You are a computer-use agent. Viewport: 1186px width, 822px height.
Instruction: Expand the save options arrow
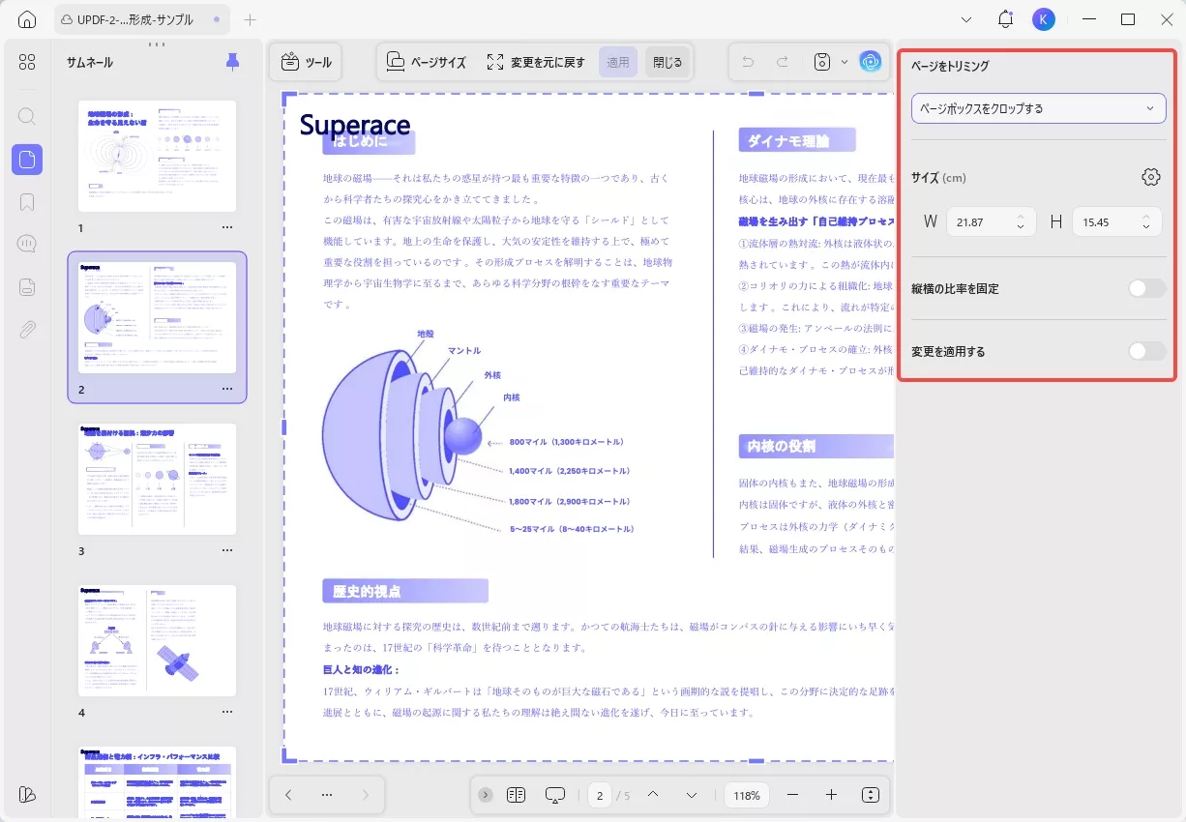tap(844, 62)
